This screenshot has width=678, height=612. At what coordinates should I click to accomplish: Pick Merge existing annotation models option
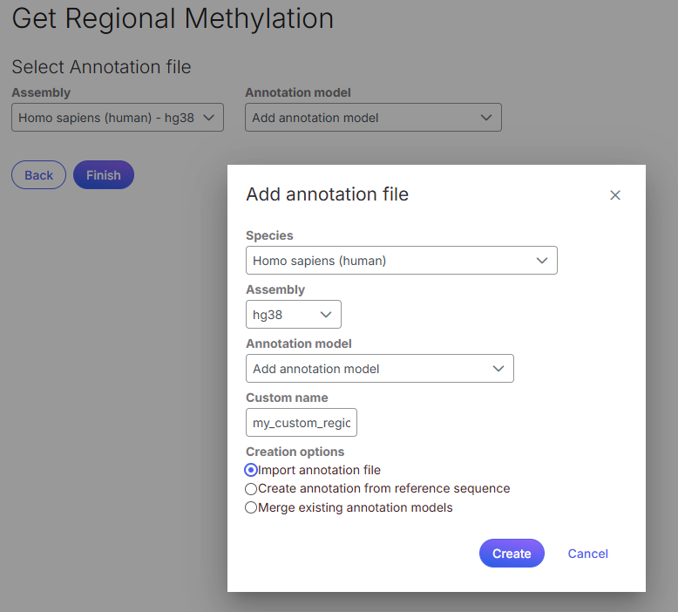click(x=251, y=507)
